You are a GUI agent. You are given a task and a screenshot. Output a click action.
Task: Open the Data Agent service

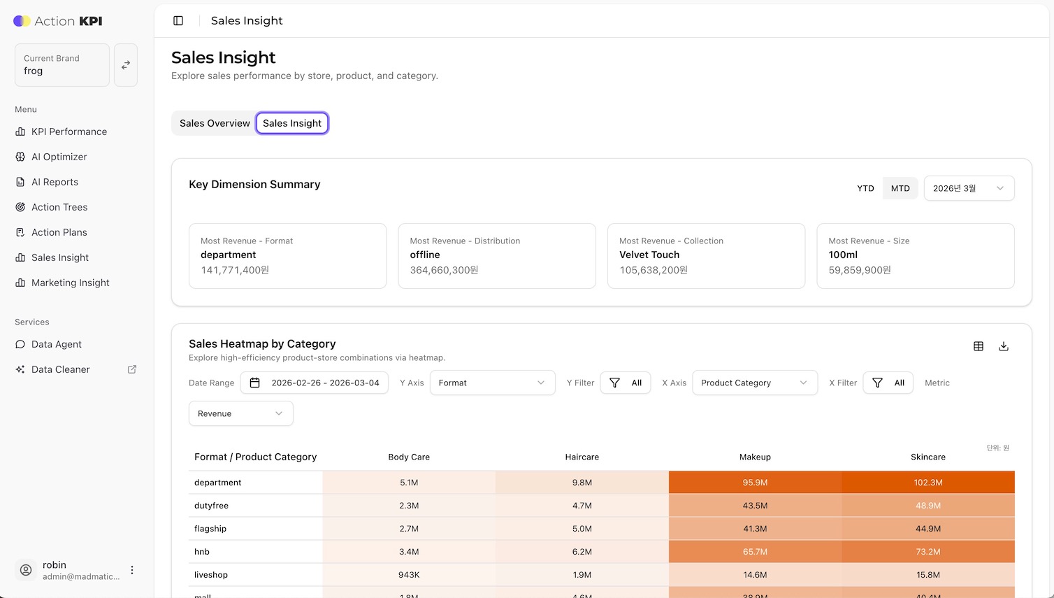tap(56, 344)
